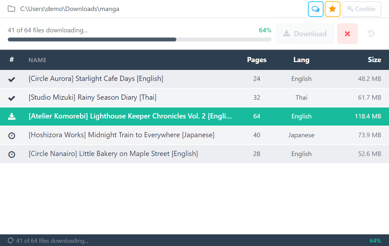This screenshot has width=389, height=246.
Task: Click the 24 pages cell
Action: (257, 79)
